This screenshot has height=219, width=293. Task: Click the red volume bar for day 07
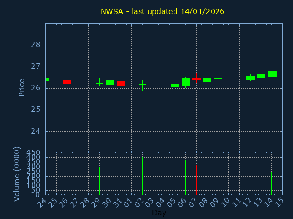pyautogui.click(x=196, y=180)
